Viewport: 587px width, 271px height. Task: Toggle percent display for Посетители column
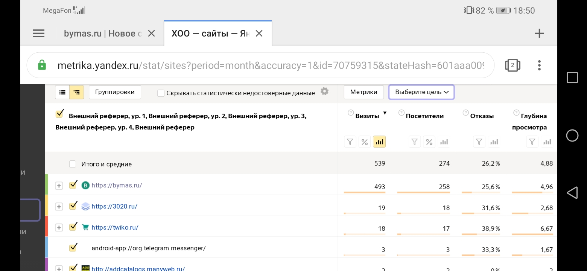(x=429, y=142)
